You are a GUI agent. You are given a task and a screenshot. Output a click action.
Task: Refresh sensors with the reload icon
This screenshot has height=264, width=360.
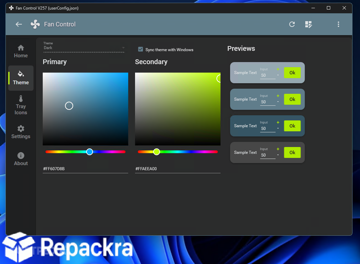pos(292,24)
